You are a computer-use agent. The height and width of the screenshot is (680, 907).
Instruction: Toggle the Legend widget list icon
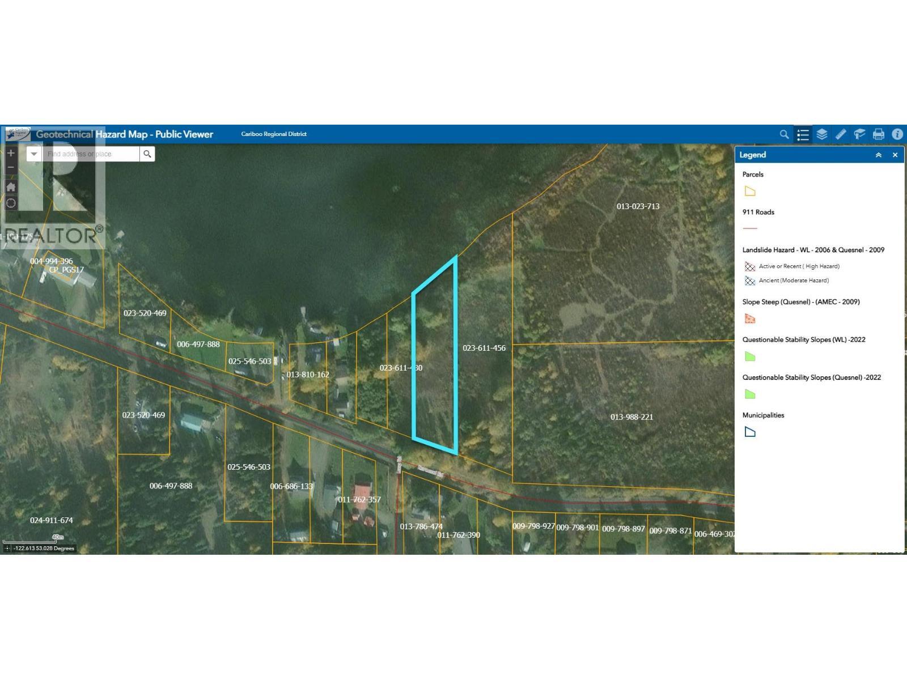[x=803, y=134]
